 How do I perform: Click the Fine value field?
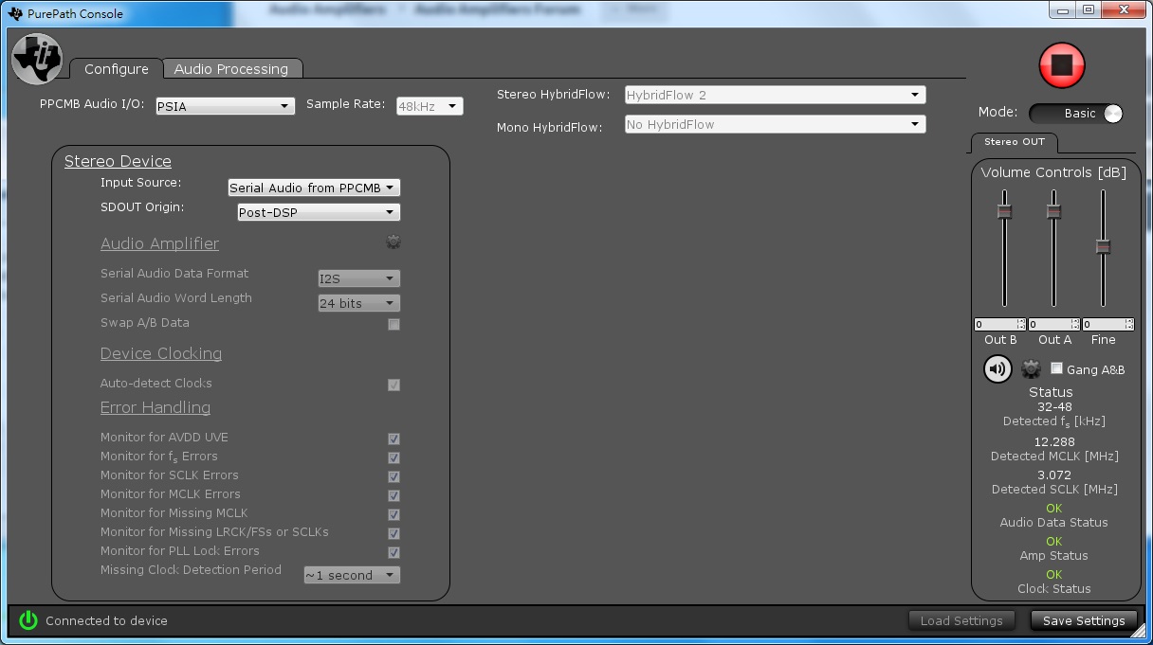click(x=1104, y=324)
